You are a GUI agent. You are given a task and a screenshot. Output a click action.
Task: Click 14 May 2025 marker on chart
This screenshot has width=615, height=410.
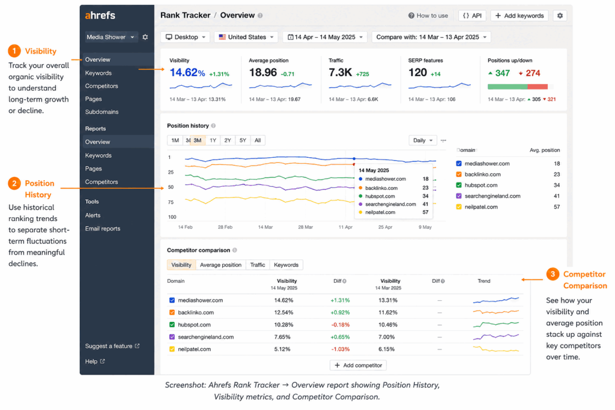[x=354, y=158]
